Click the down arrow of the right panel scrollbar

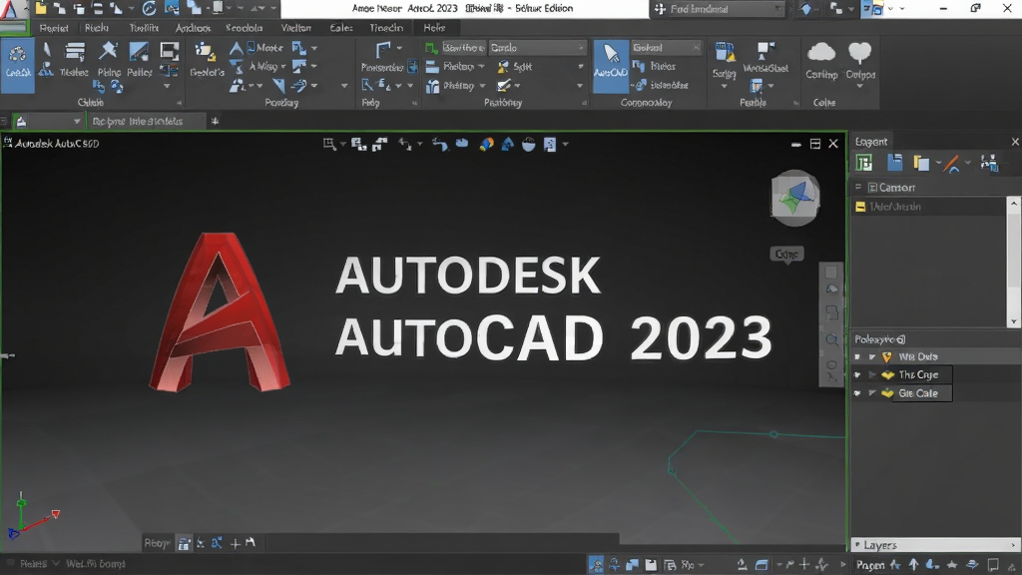1013,321
